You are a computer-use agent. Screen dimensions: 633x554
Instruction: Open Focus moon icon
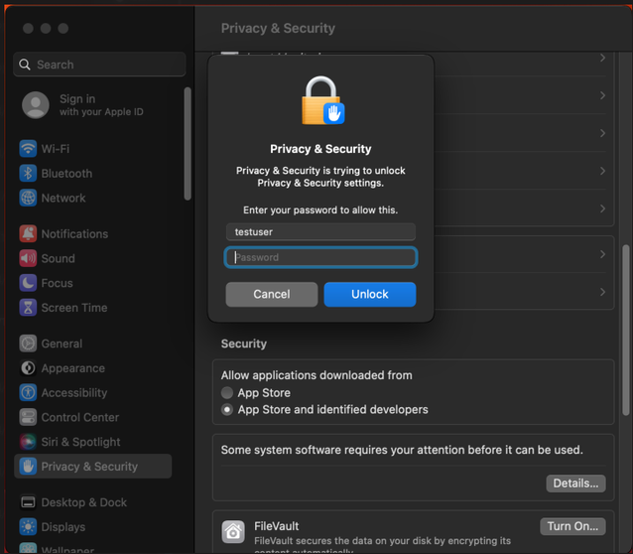[x=28, y=283]
